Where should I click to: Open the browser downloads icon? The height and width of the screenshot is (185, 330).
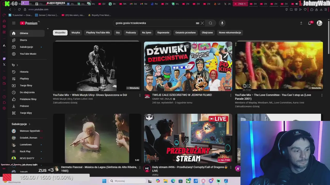tap(321, 10)
